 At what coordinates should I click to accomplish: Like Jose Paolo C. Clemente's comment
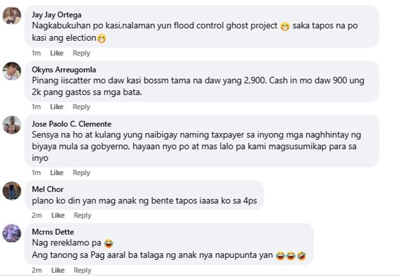pos(57,173)
